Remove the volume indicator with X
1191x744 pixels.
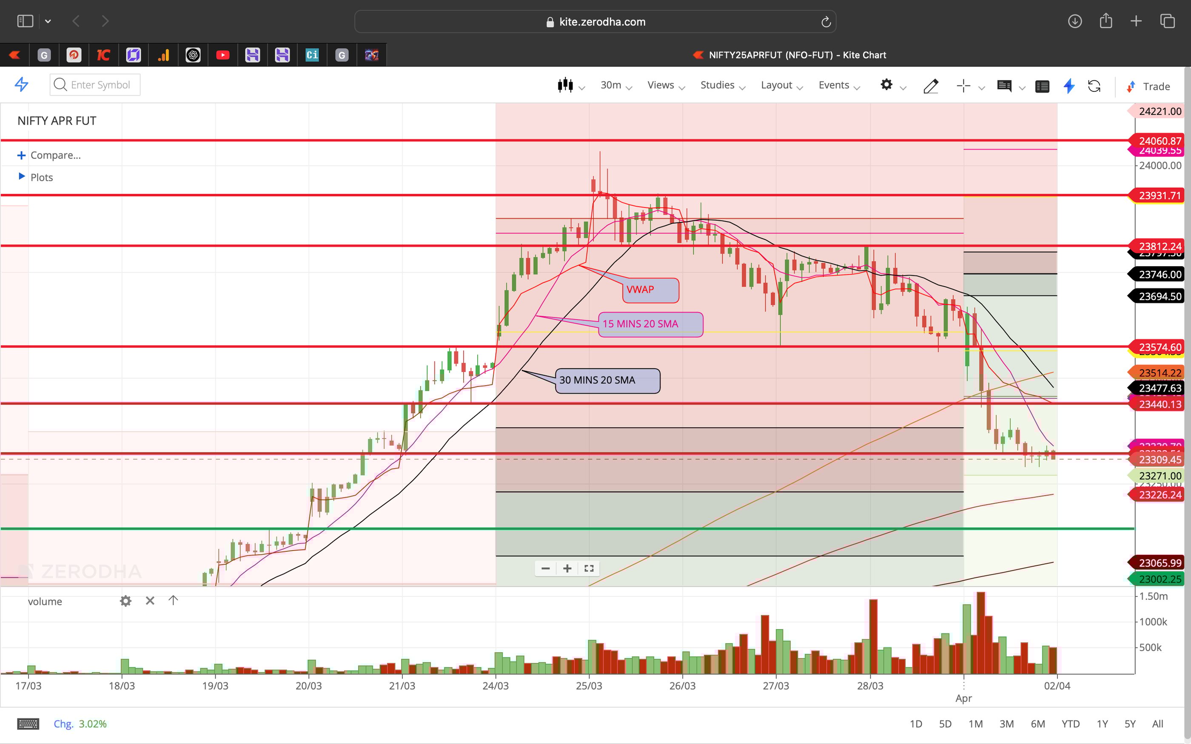tap(150, 601)
